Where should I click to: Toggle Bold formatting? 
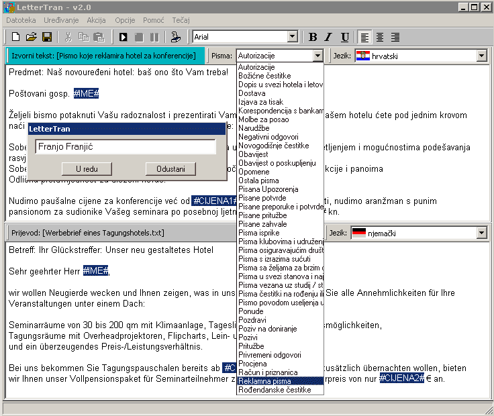point(313,37)
